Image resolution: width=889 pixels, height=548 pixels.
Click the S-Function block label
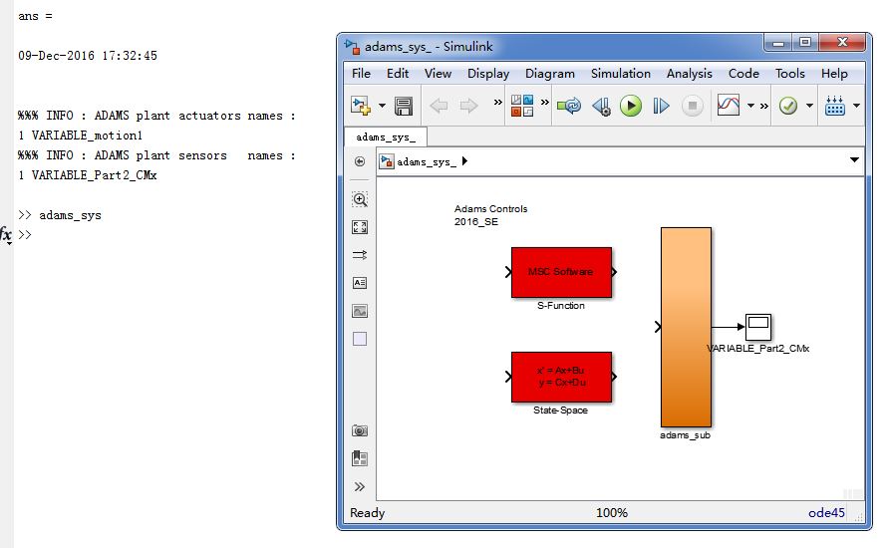pyautogui.click(x=561, y=306)
